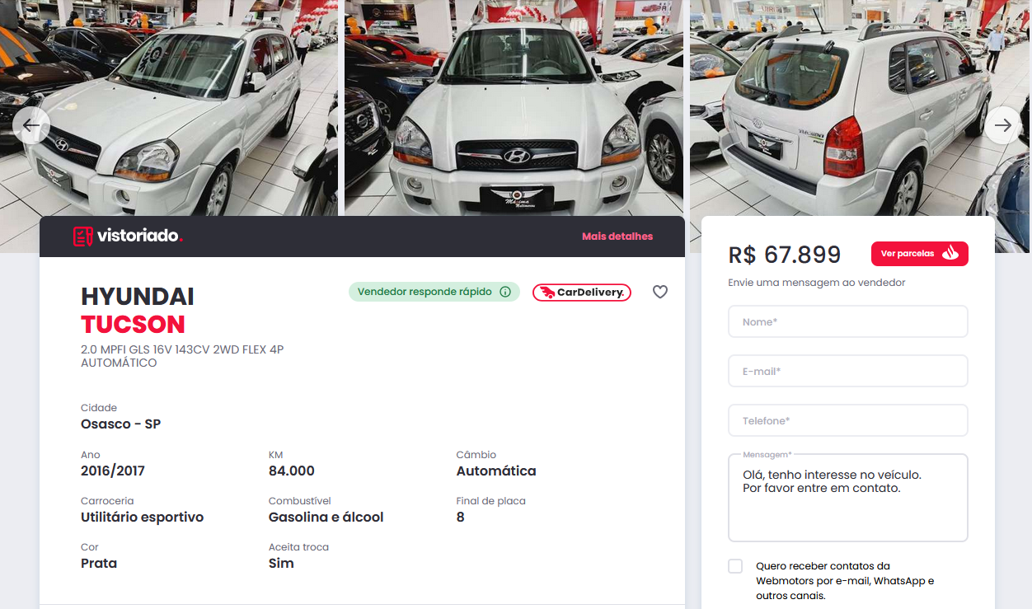1032x609 pixels.
Task: Click color value Prata
Action: [99, 564]
